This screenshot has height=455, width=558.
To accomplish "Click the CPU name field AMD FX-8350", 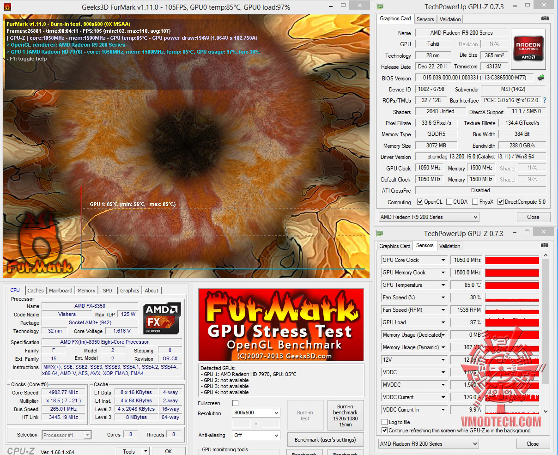I will 90,306.
